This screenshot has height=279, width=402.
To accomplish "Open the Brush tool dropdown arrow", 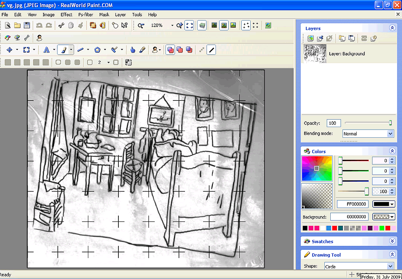I will [71, 50].
